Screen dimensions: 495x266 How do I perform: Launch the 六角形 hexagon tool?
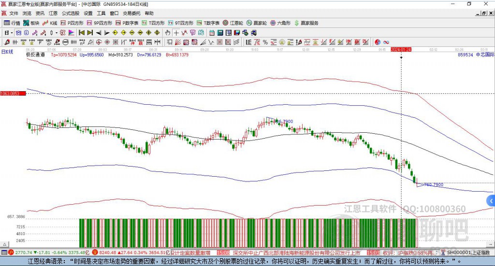pyautogui.click(x=280, y=23)
